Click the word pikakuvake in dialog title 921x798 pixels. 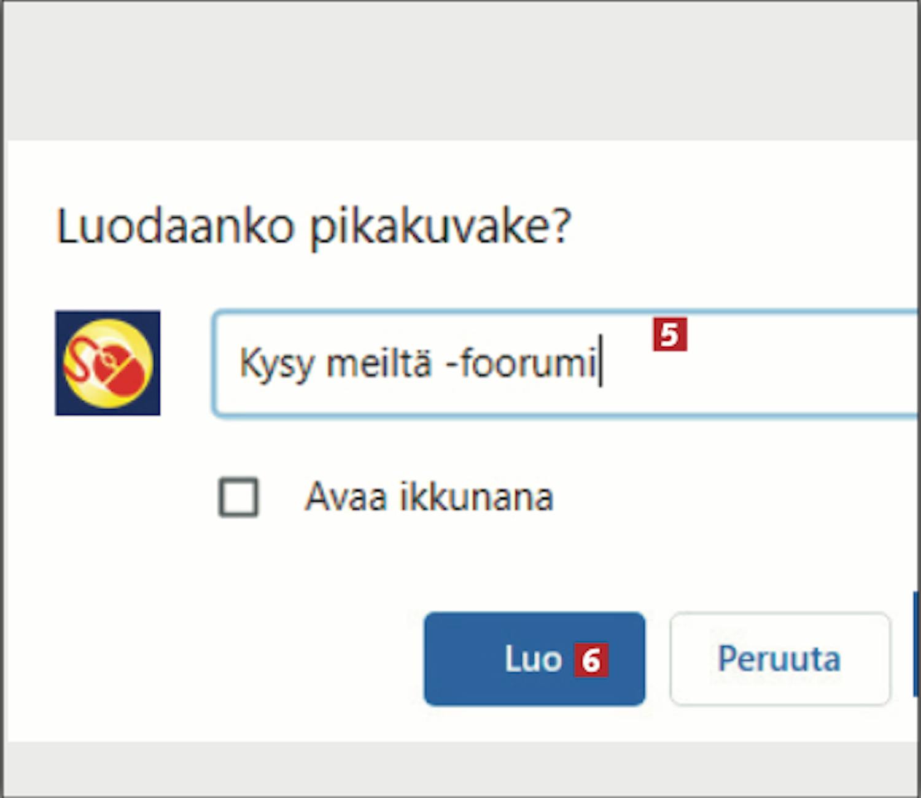(441, 228)
